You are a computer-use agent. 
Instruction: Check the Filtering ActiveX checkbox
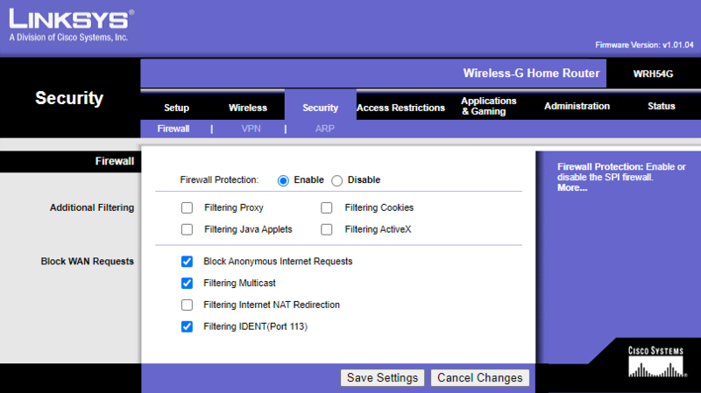pyautogui.click(x=327, y=229)
